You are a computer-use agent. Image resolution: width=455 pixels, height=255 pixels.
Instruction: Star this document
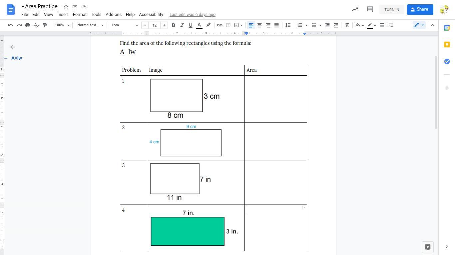tap(66, 7)
